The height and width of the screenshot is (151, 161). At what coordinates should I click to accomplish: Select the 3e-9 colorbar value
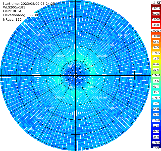(156, 137)
